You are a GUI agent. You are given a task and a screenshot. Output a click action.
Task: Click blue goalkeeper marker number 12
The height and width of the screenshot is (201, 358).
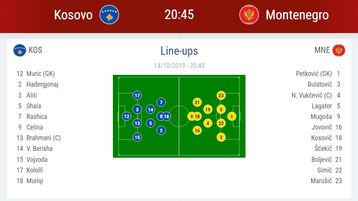pos(127,116)
